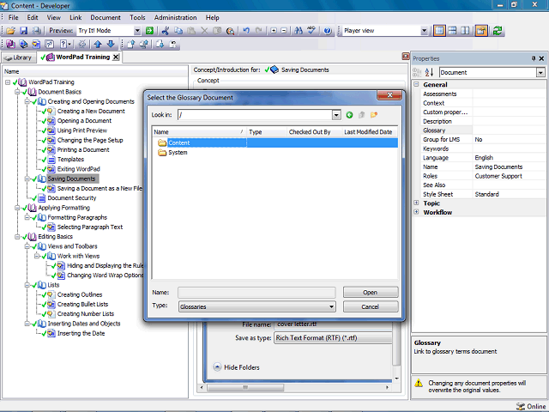Expand the Topic property group
This screenshot has width=549, height=412.
[416, 203]
